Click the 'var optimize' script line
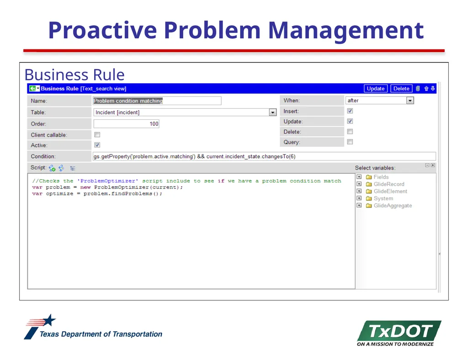 pos(97,194)
